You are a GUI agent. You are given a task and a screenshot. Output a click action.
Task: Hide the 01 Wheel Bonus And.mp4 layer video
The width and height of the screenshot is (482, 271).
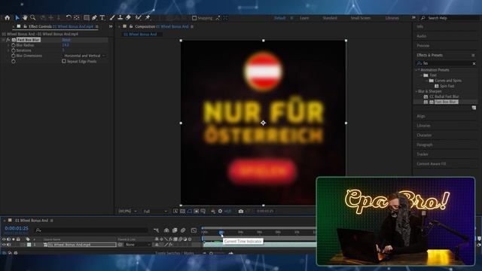pyautogui.click(x=4, y=245)
